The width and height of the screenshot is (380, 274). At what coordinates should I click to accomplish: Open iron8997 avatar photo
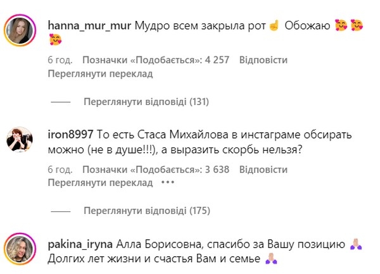click(20, 139)
